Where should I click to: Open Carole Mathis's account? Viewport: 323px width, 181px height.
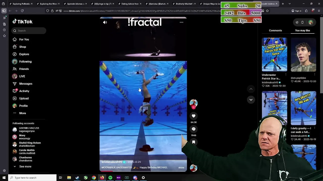(x=24, y=152)
